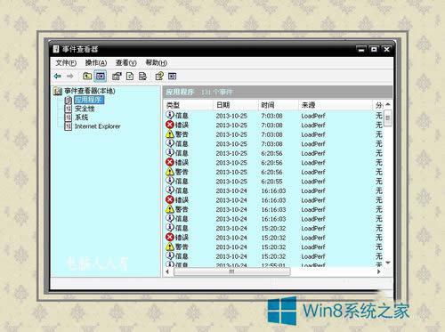
Task: Click the 2013-10-25 date in 错误 7:03:08 row
Action: point(231,126)
